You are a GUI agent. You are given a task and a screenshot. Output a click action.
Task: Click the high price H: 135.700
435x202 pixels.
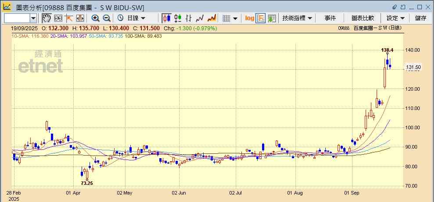(86, 28)
